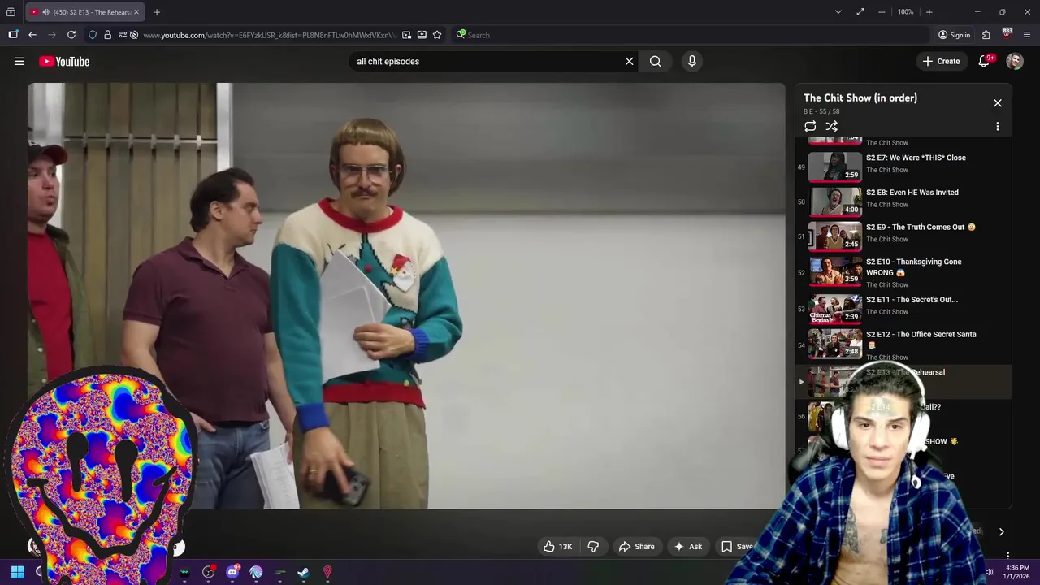Play S2 E9 - The Truth Comes Out
The height and width of the screenshot is (585, 1040).
[921, 227]
